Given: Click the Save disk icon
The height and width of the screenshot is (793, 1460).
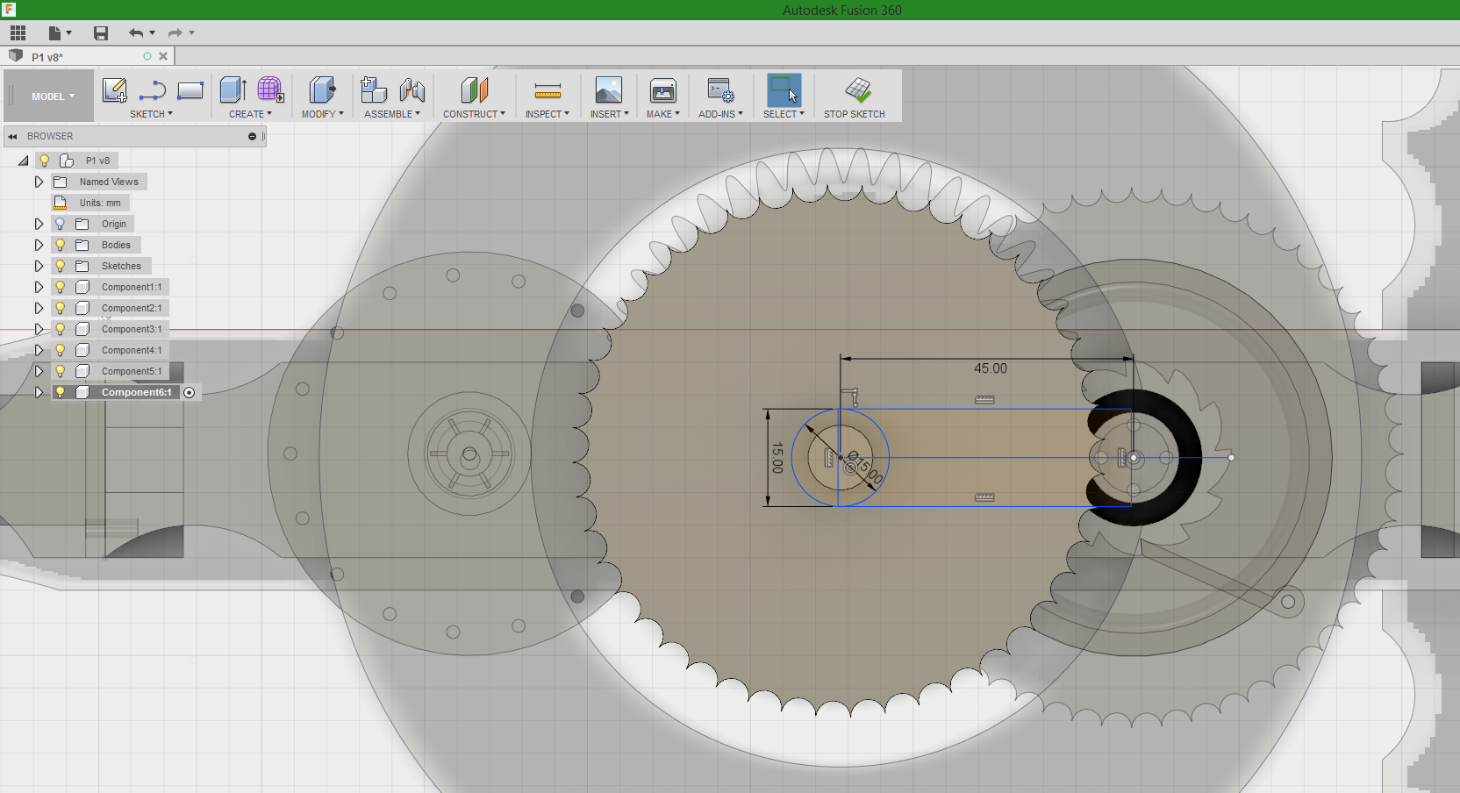Looking at the screenshot, I should coord(101,33).
